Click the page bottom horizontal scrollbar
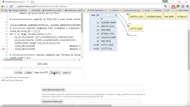Screen dimensions: 190x107 [x=57, y=106]
